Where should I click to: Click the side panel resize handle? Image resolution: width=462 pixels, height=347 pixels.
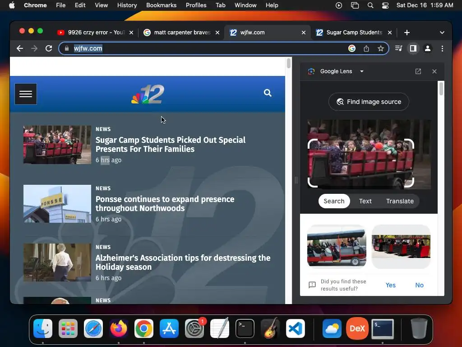click(x=296, y=180)
